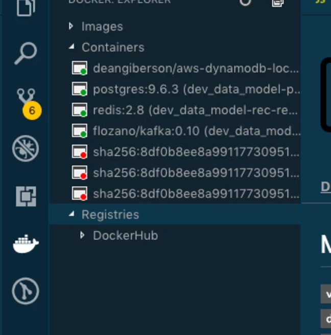Open the Extensions view
Viewport: 331px width, 335px height.
coord(26,196)
